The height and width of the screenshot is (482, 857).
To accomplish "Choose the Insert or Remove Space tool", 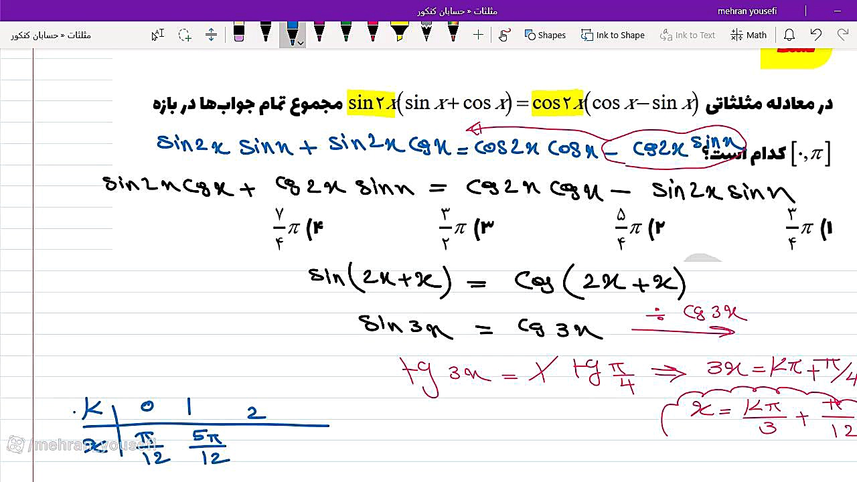I will [211, 35].
